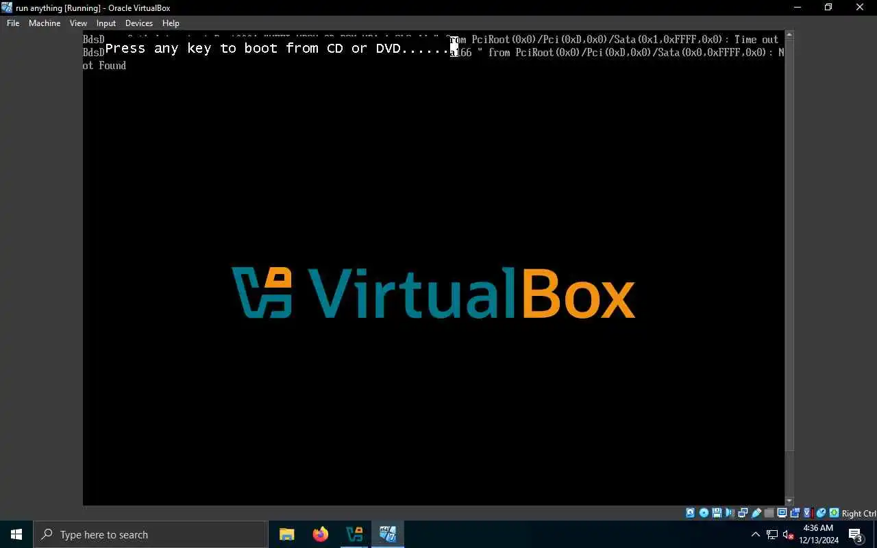Image resolution: width=877 pixels, height=548 pixels.
Task: Click the vertical scrollbar down arrow
Action: pyautogui.click(x=789, y=501)
